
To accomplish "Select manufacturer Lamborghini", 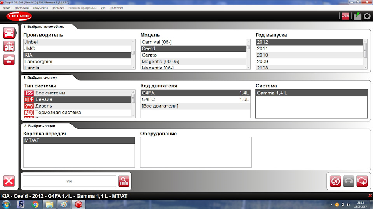I will click(77, 62).
